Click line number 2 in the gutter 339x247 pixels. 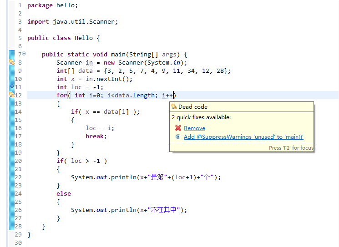20,13
